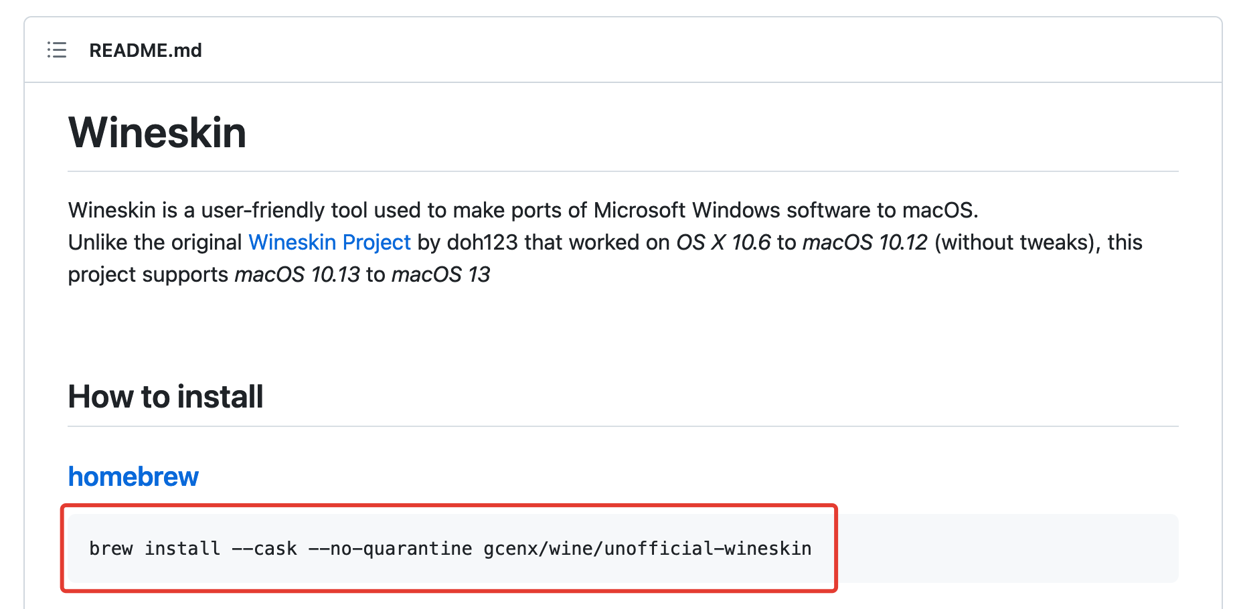The image size is (1237, 609).
Task: Click the How to install heading
Action: tap(165, 397)
